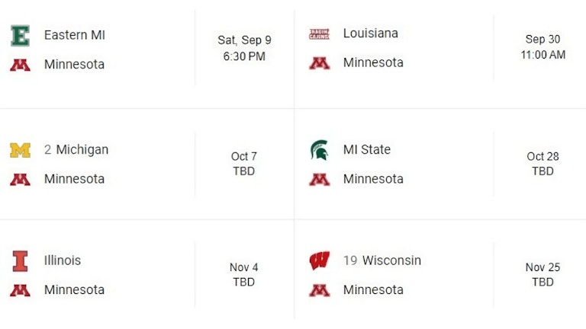The height and width of the screenshot is (329, 586).
Task: Click the Oct 7 TBD game date
Action: click(x=244, y=164)
